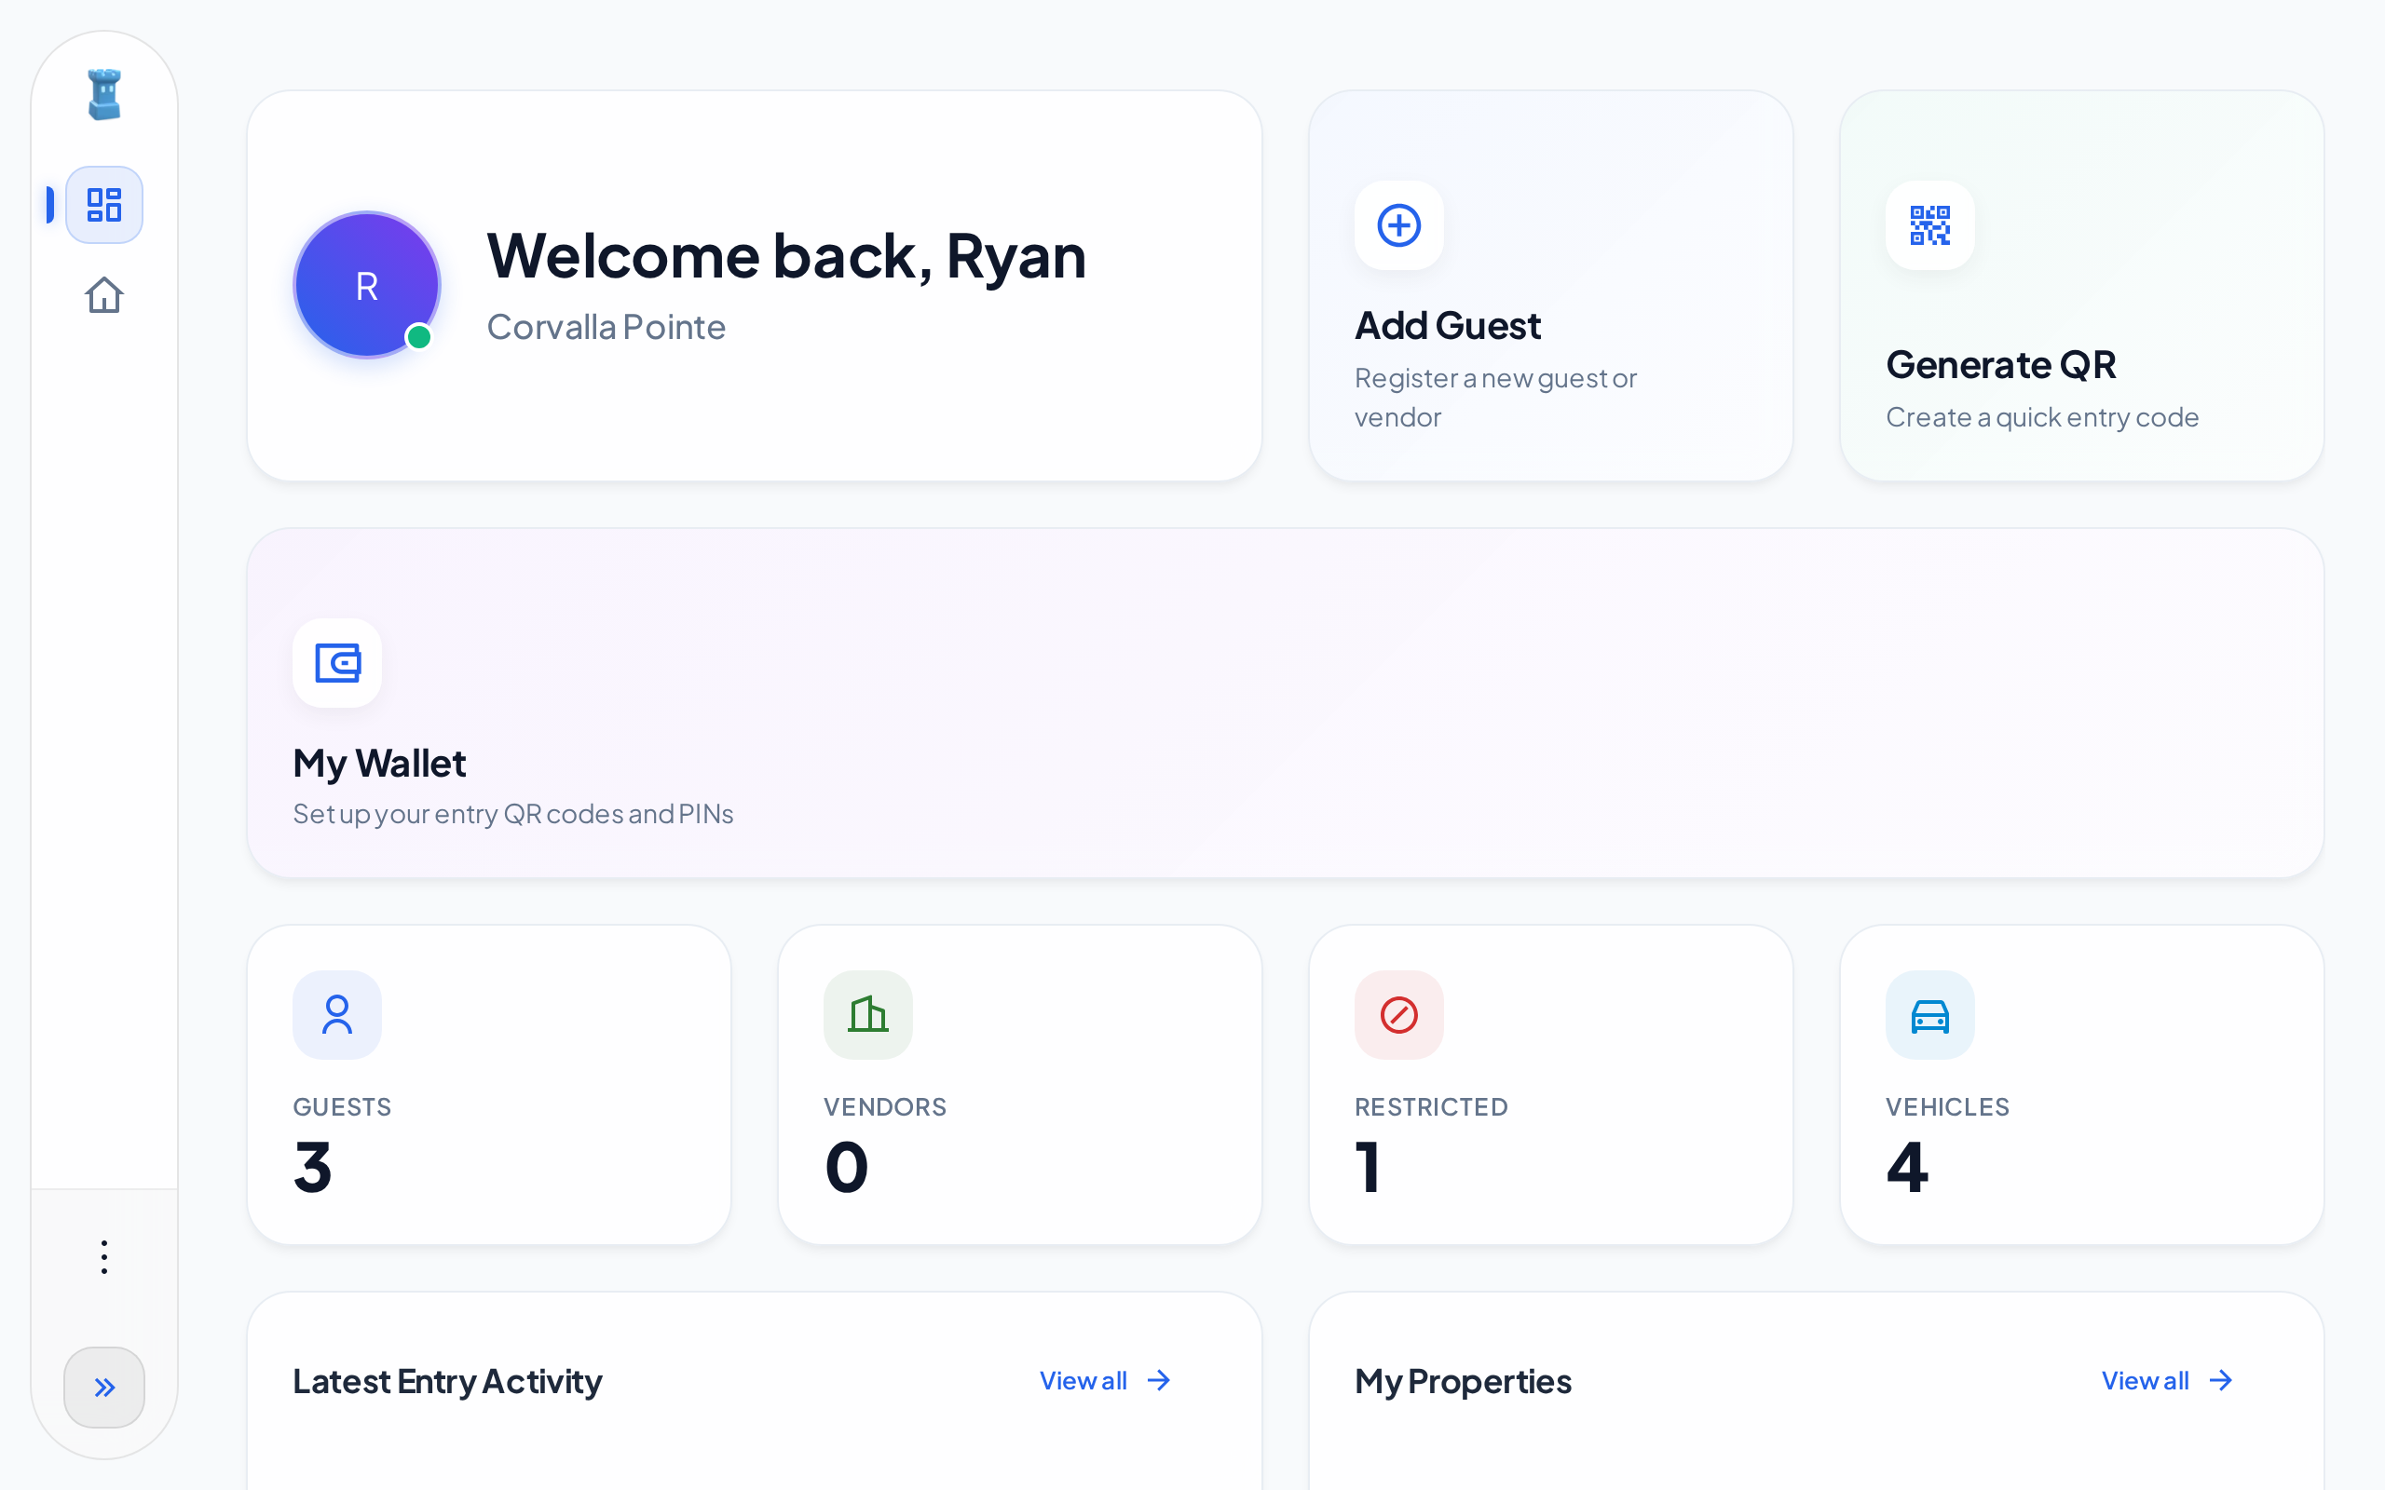Expand the sidebar with double-chevron button
This screenshot has width=2385, height=1490.
click(x=103, y=1387)
